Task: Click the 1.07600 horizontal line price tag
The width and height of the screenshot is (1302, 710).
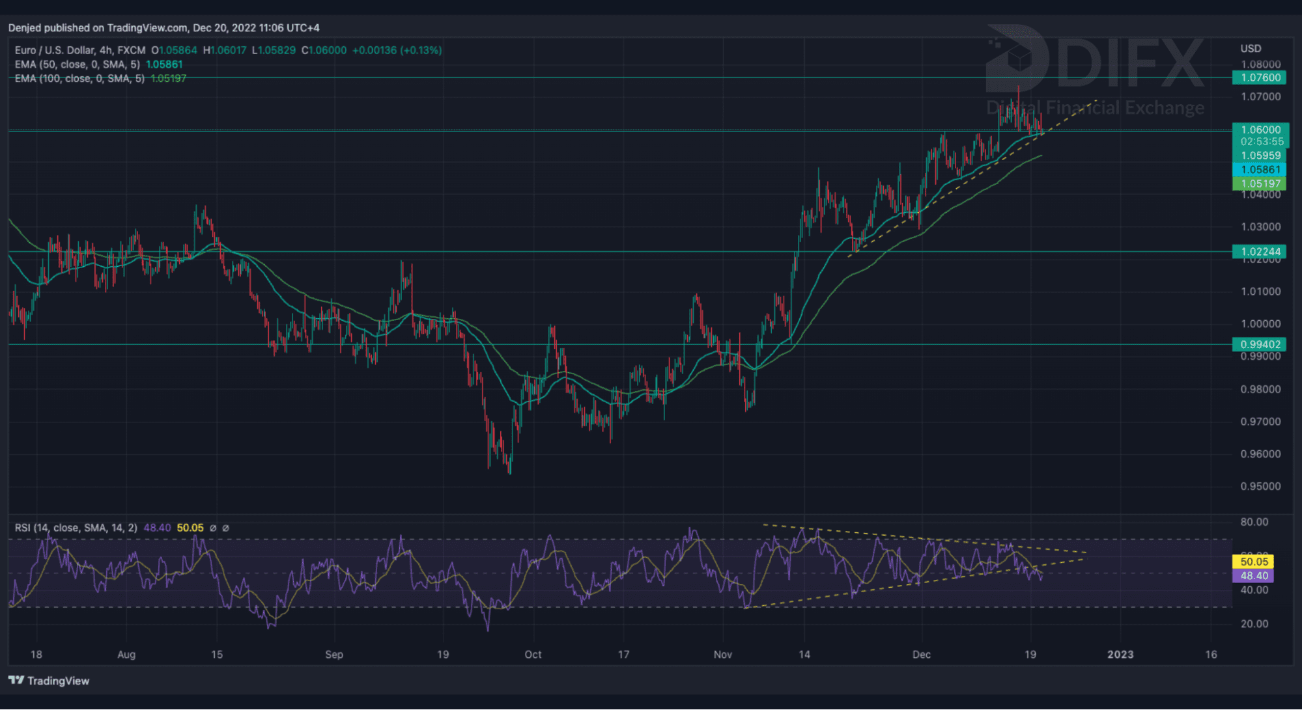Action: coord(1260,77)
